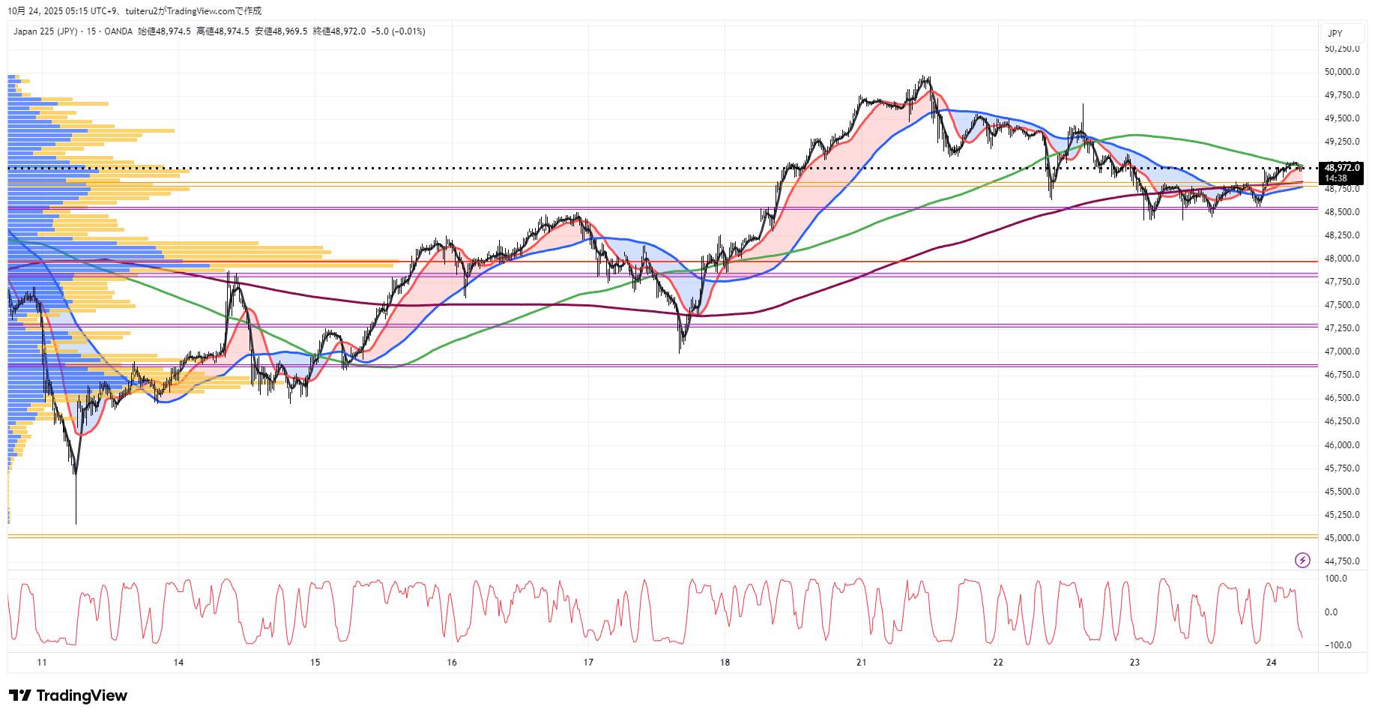Click the 終値48,972.0 close value in header
Screen dimensions: 1375x718
pos(339,31)
